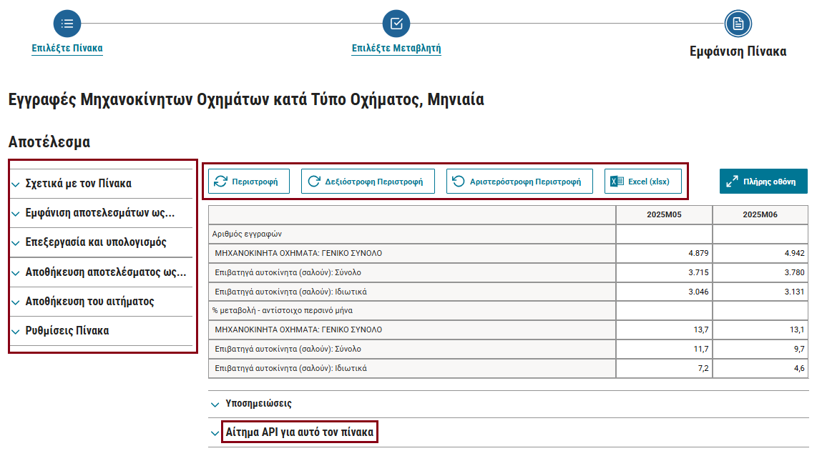This screenshot has width=817, height=456.
Task: Click the counterclockwise arrow icon on Αριστερόστροφη Περιστροφή
Action: point(459,181)
